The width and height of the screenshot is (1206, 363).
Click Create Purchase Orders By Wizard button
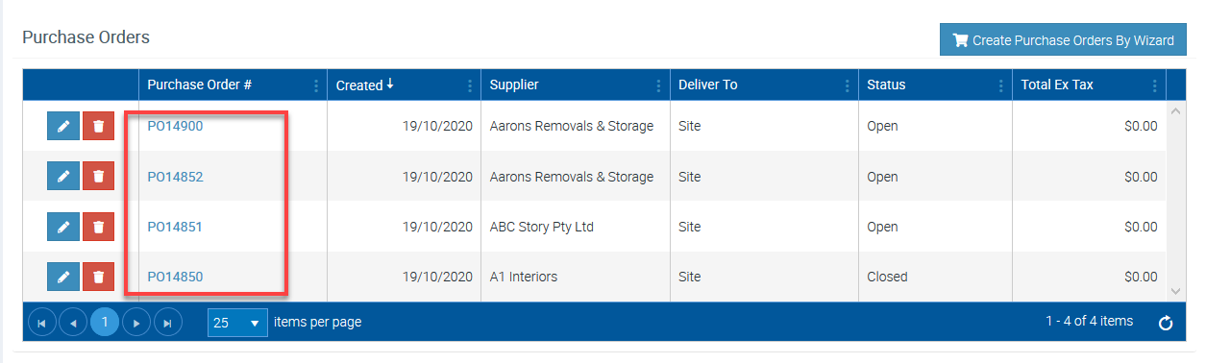1063,40
